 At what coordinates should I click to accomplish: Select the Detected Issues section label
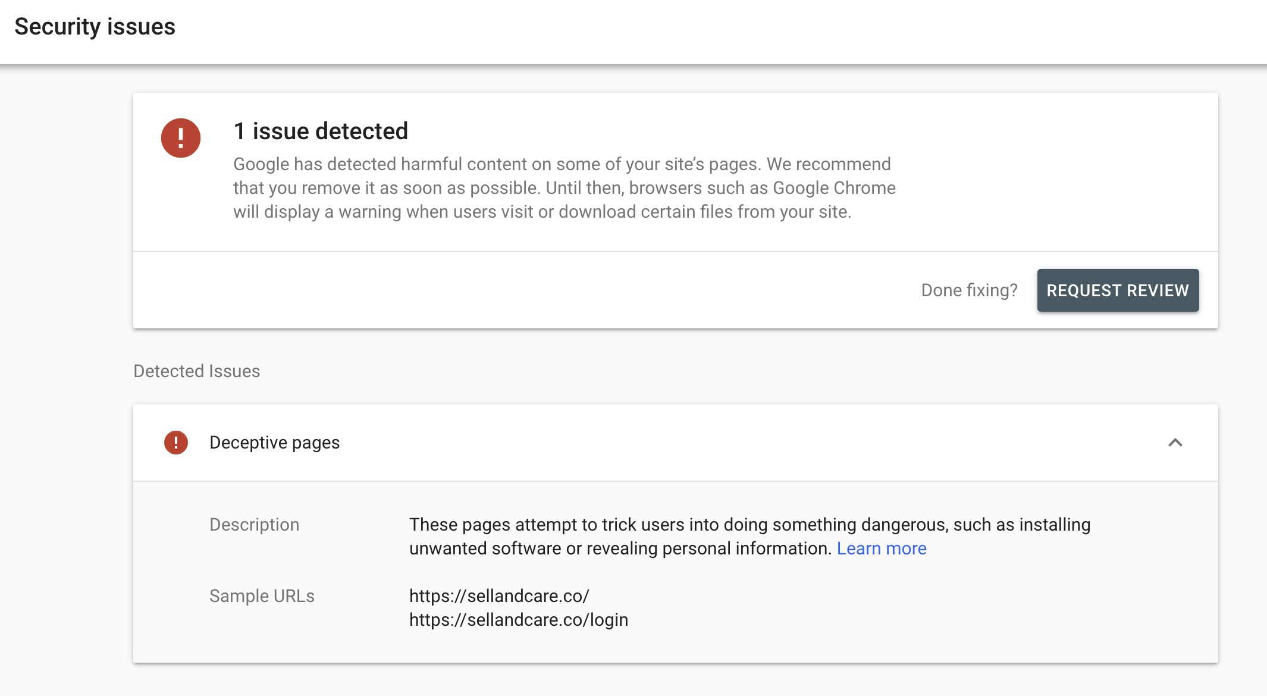(x=196, y=371)
